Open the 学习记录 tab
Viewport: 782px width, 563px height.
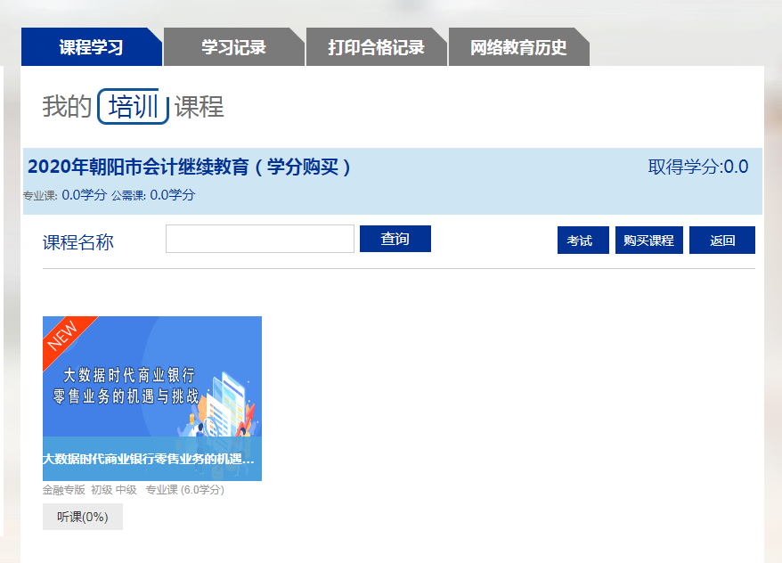click(233, 48)
